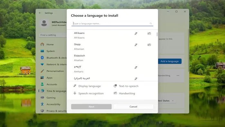Screen dimensions: 225x127
Task: Click display language icon beside Shqip
Action: point(136,45)
